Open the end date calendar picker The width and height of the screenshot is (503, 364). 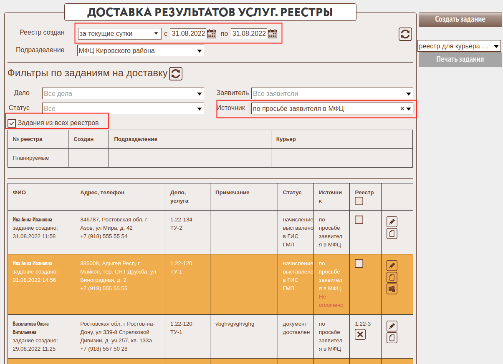[x=273, y=34]
